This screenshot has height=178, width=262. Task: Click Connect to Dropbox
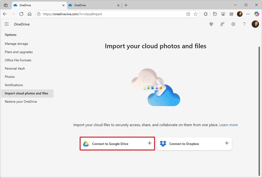coord(194,143)
